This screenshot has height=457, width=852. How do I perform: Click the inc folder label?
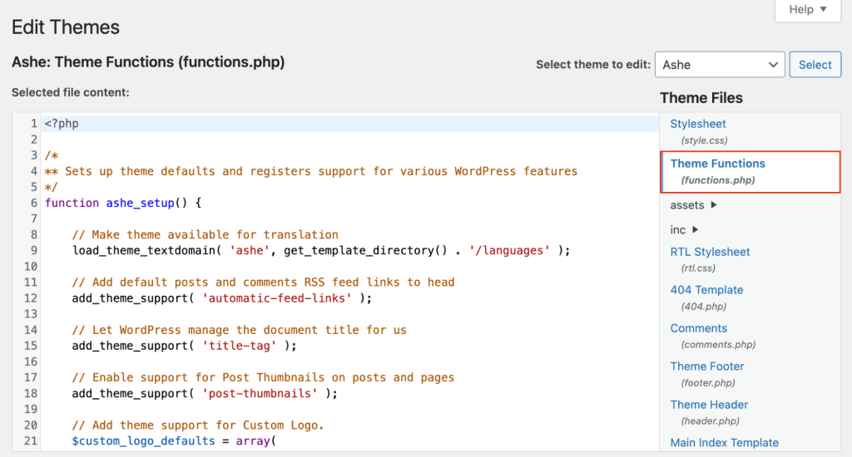point(678,230)
